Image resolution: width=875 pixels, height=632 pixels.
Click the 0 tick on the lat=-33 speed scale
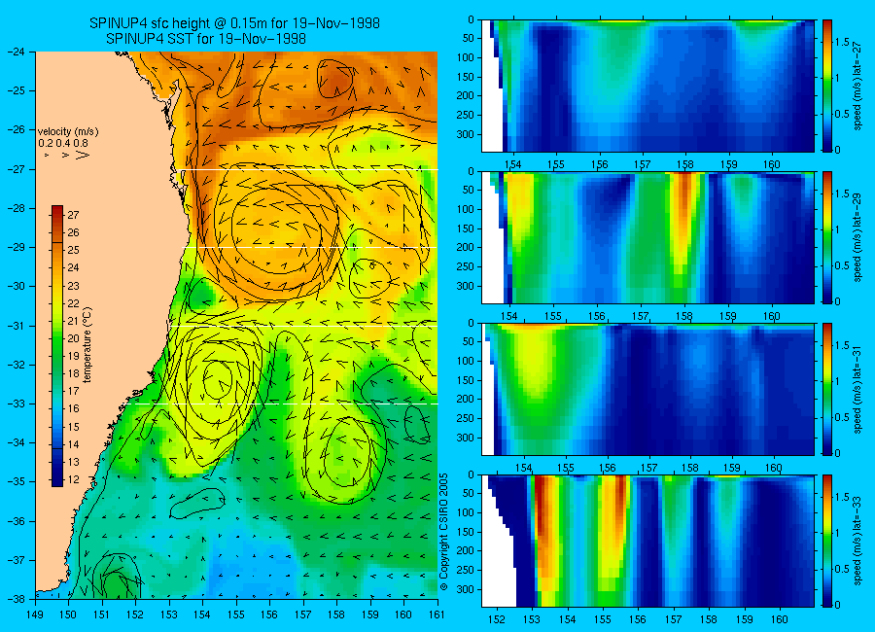[838, 605]
